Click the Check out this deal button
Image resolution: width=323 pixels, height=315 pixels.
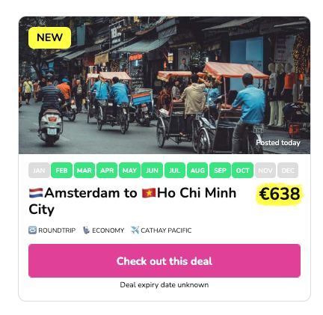[164, 260]
